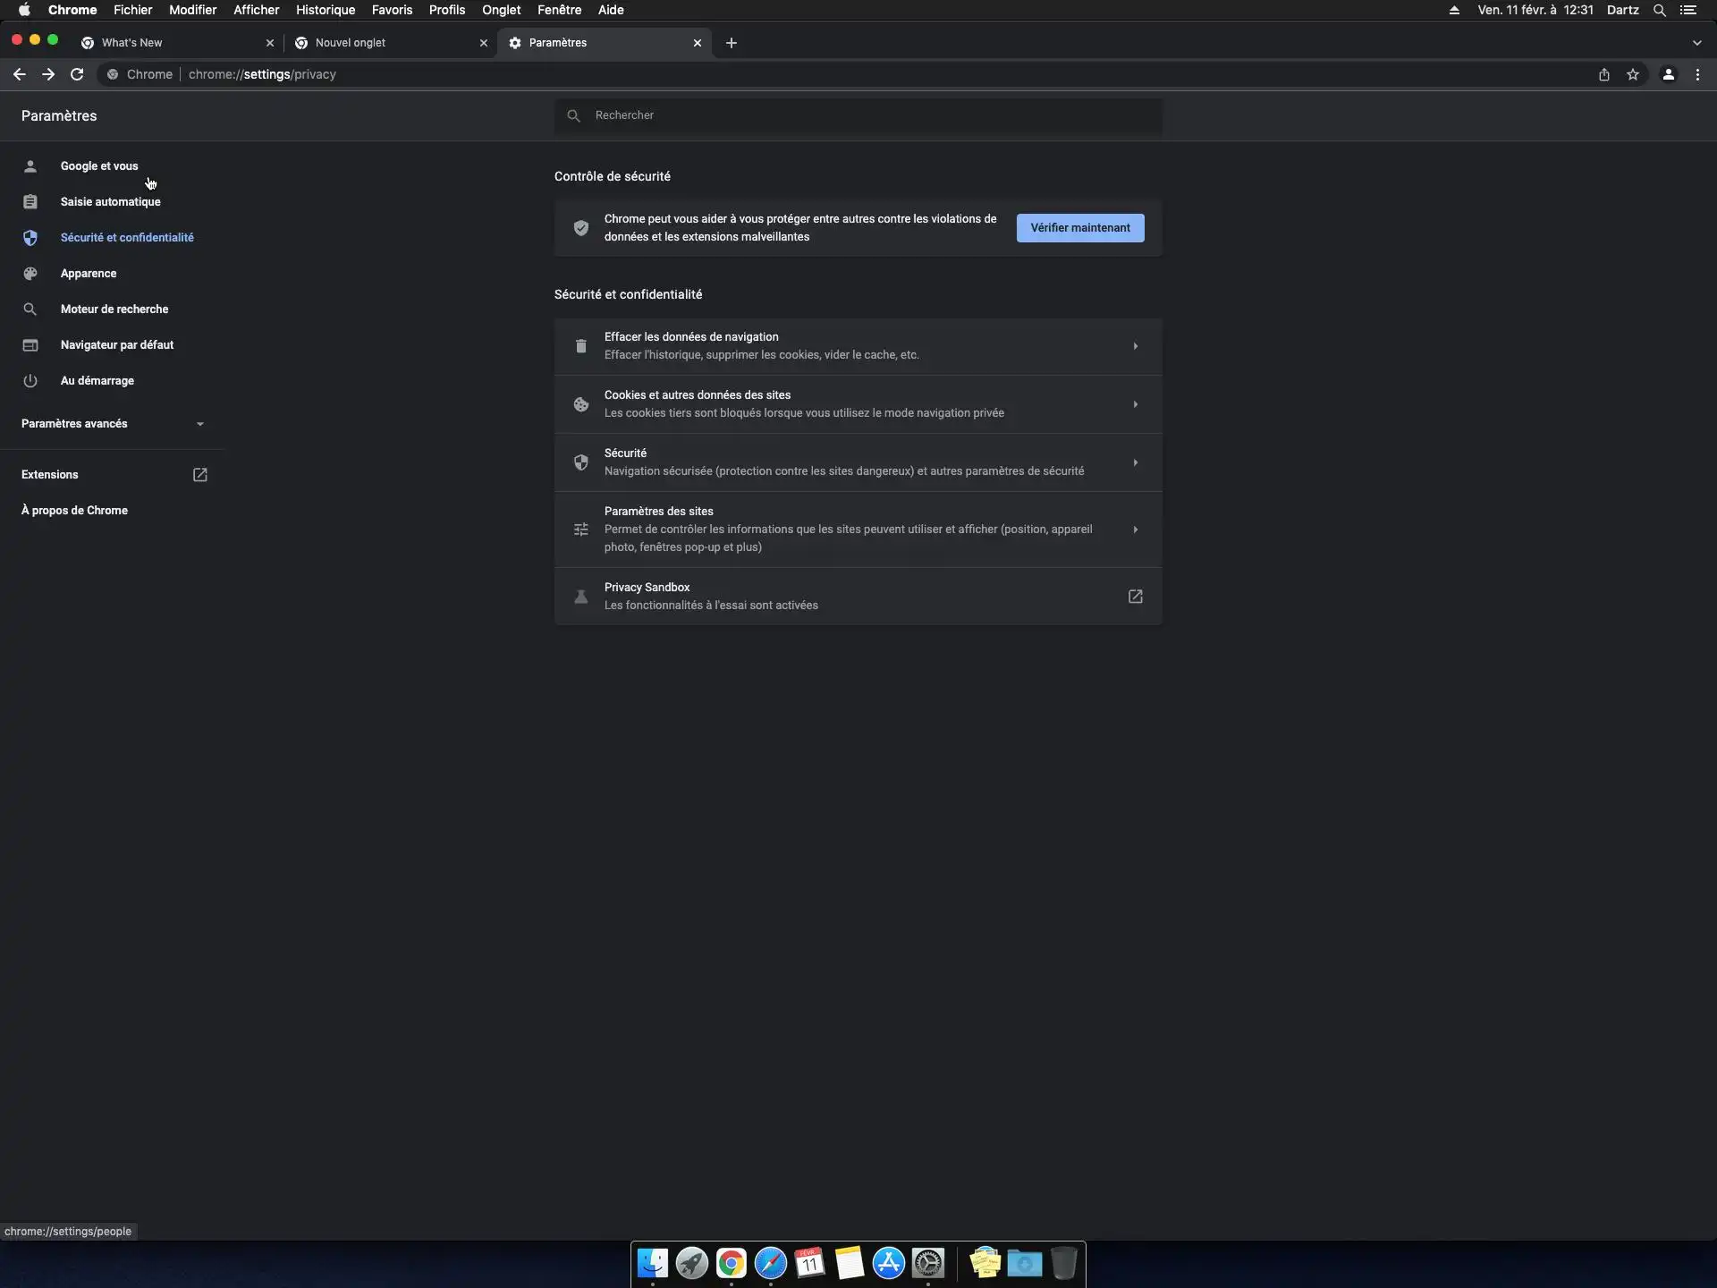Click the Extensions external link icon
The image size is (1717, 1288).
tap(200, 475)
